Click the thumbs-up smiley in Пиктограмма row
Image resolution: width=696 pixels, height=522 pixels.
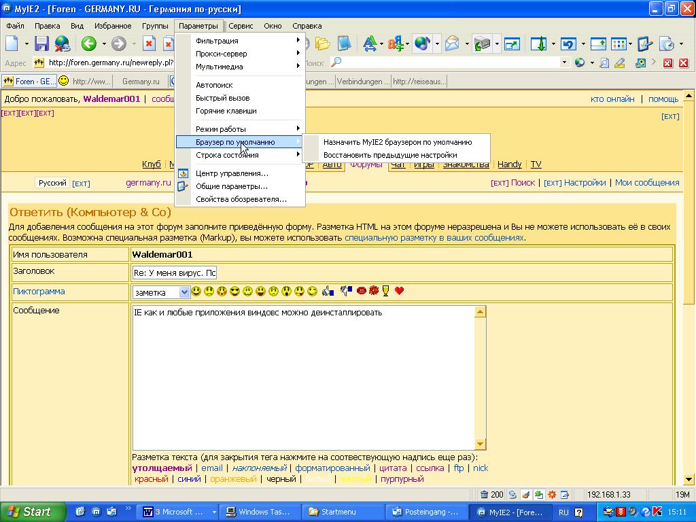click(328, 291)
